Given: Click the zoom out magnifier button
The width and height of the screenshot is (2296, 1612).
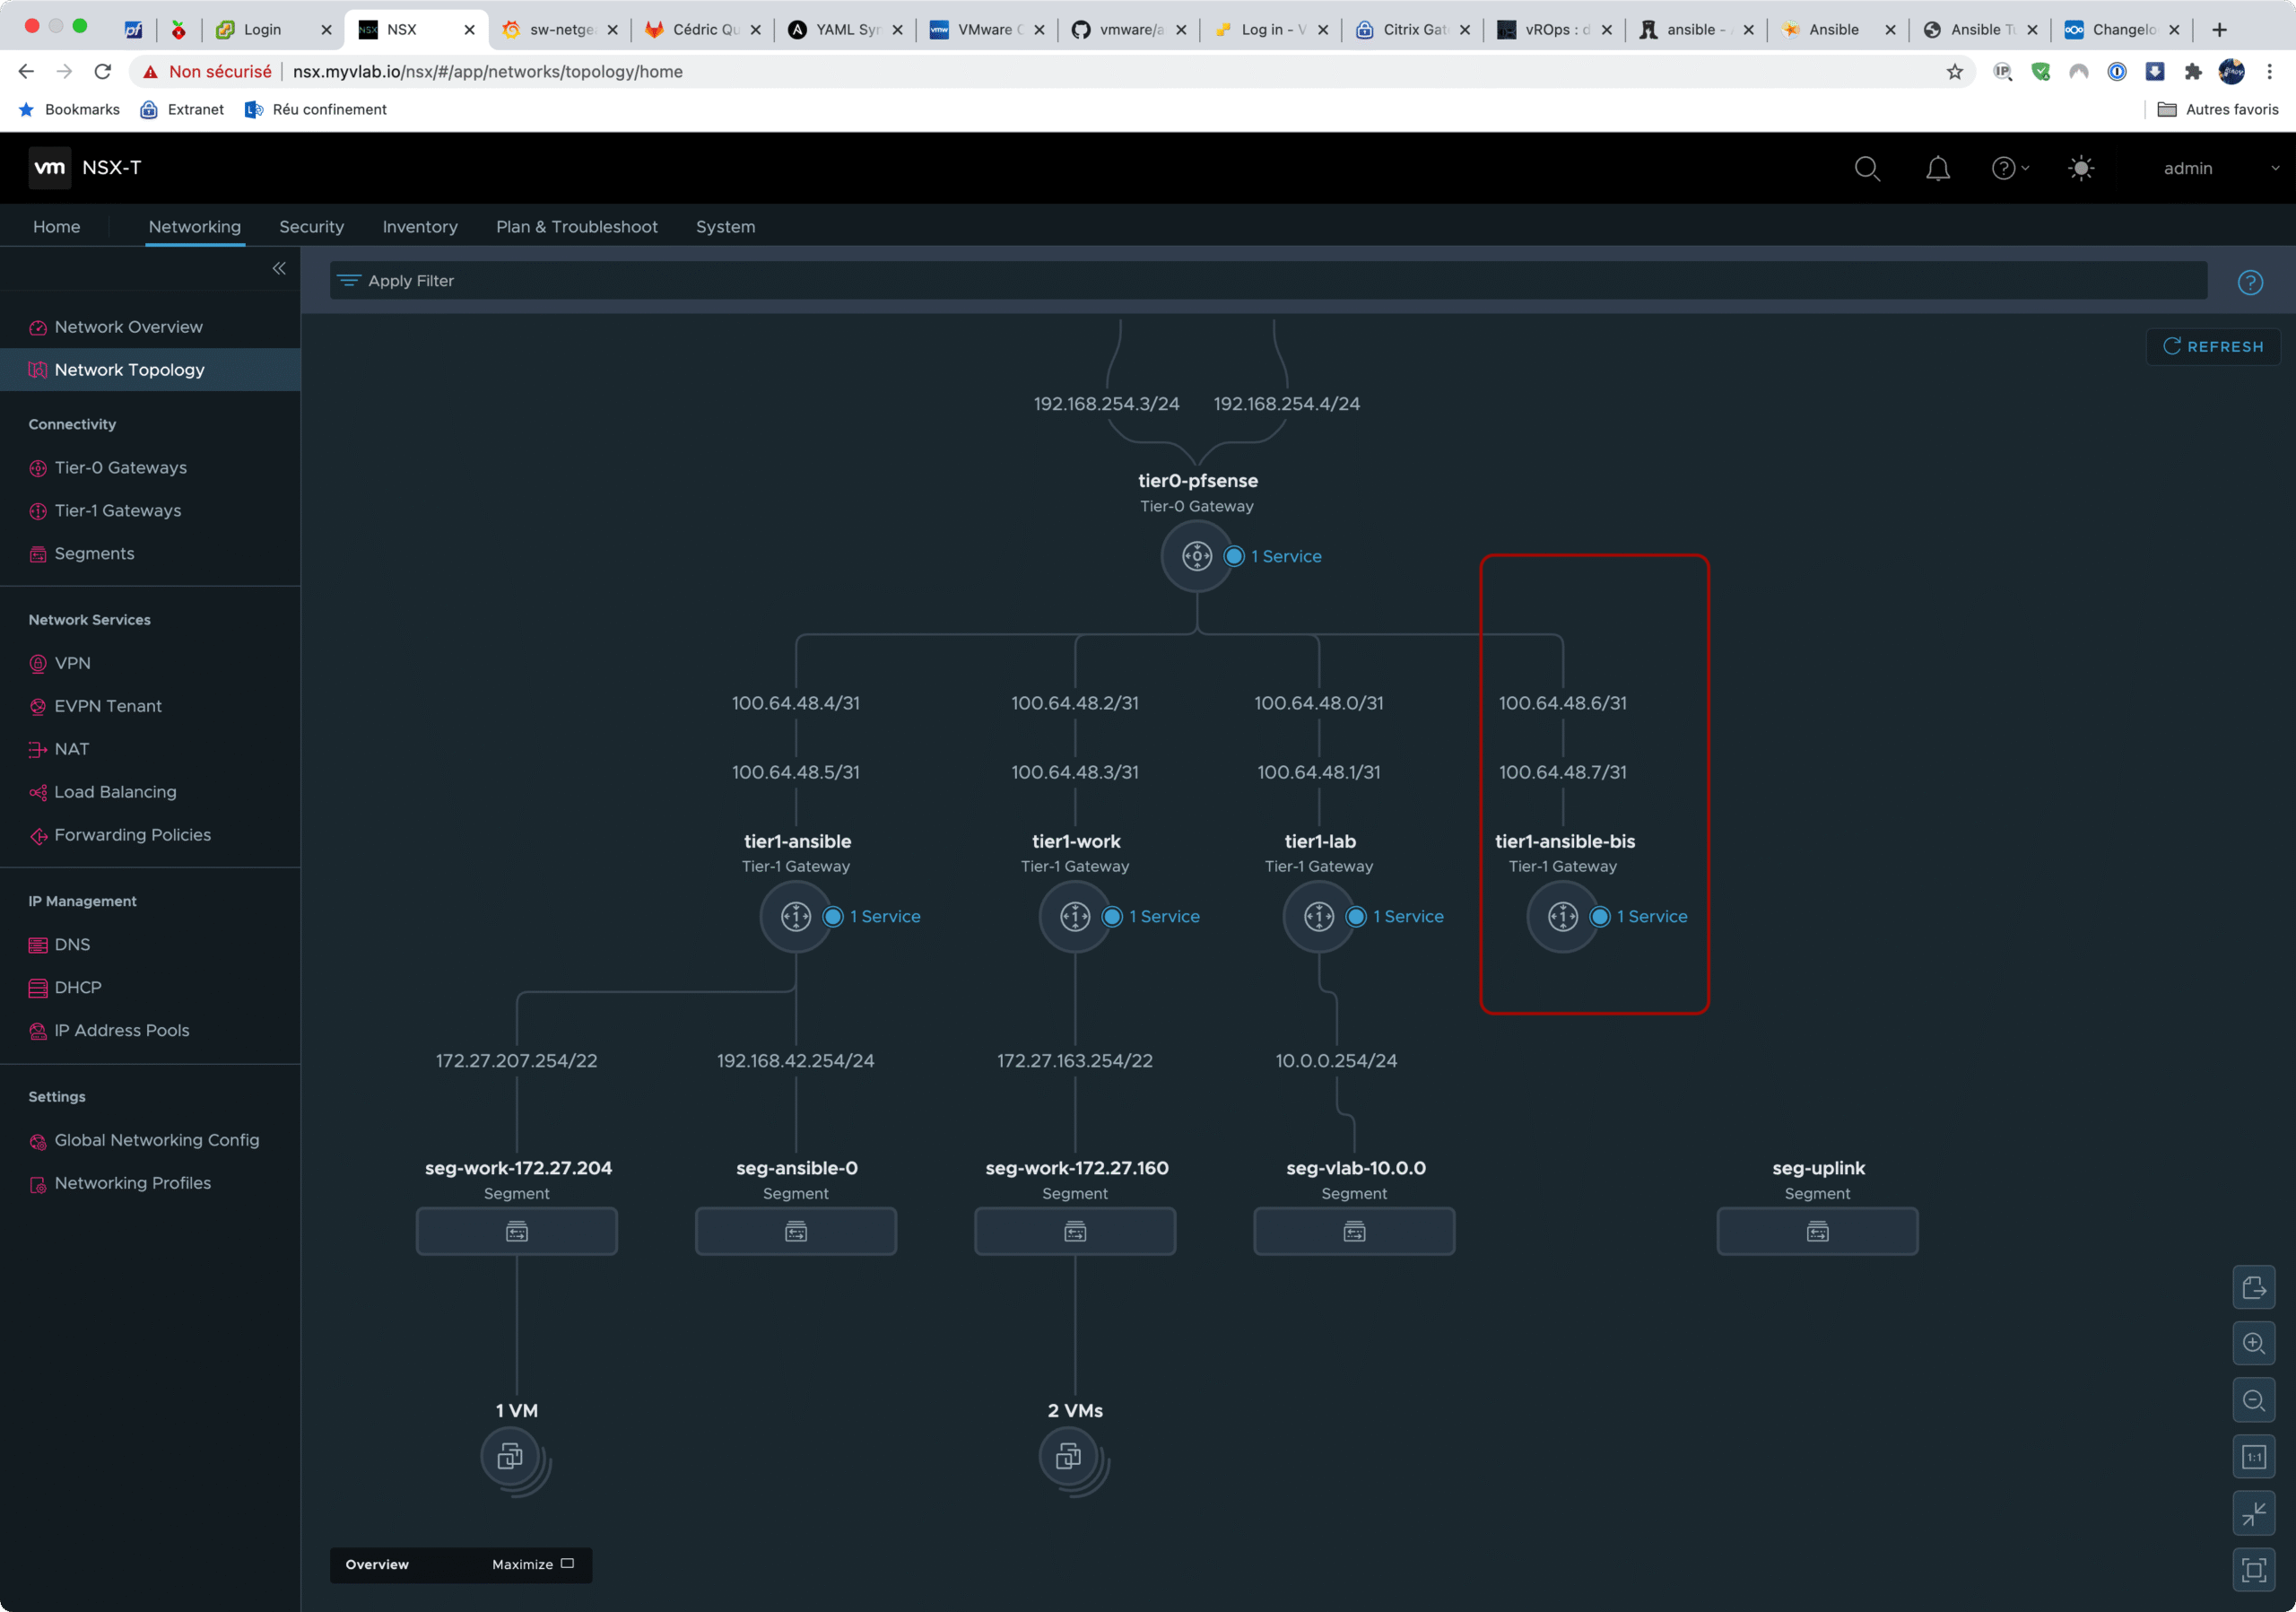Looking at the screenshot, I should (x=2253, y=1400).
